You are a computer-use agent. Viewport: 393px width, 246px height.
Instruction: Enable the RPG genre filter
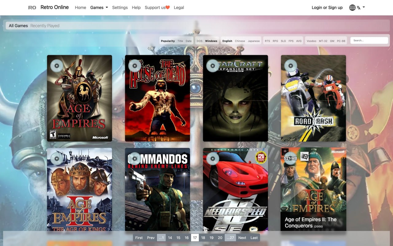click(275, 41)
